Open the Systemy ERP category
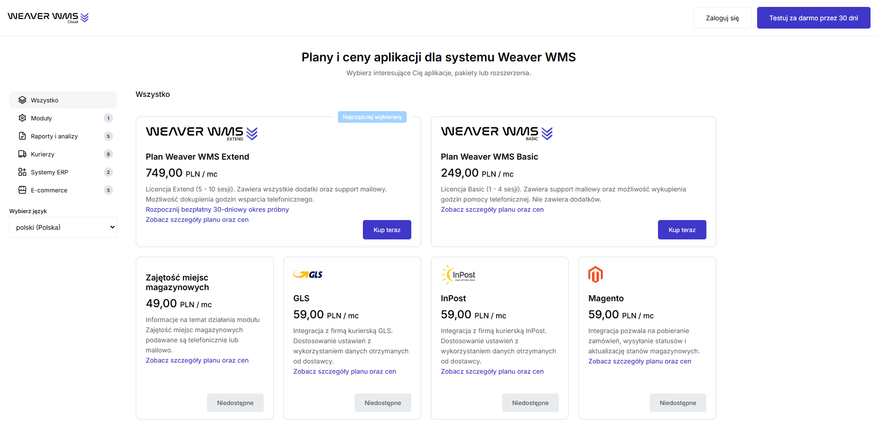The height and width of the screenshot is (429, 877). coord(49,172)
